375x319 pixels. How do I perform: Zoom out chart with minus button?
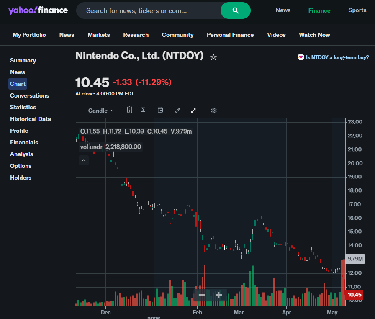pyautogui.click(x=202, y=295)
